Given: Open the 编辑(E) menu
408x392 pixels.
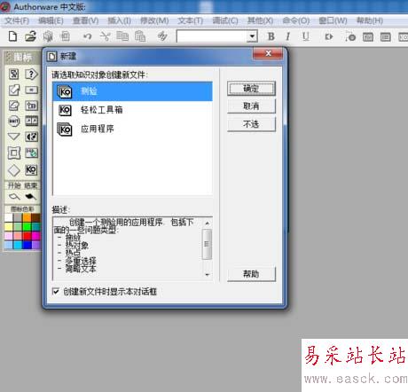Looking at the screenshot, I should click(x=51, y=20).
